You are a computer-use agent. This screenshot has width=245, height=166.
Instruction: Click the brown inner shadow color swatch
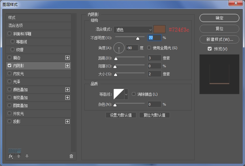coord(160,29)
